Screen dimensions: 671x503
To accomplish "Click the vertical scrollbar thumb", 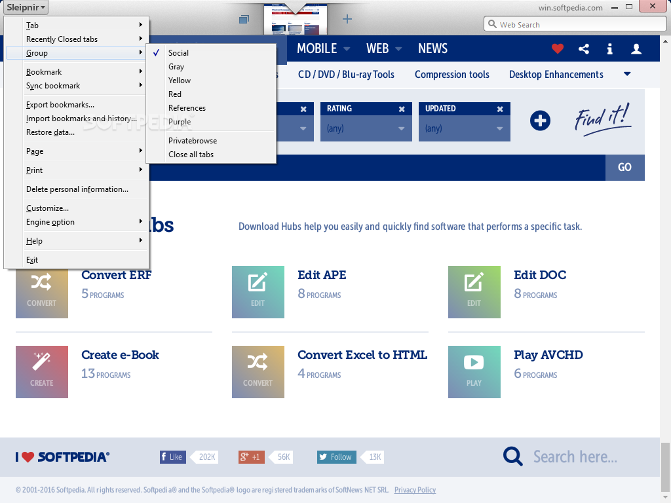I will point(666,467).
